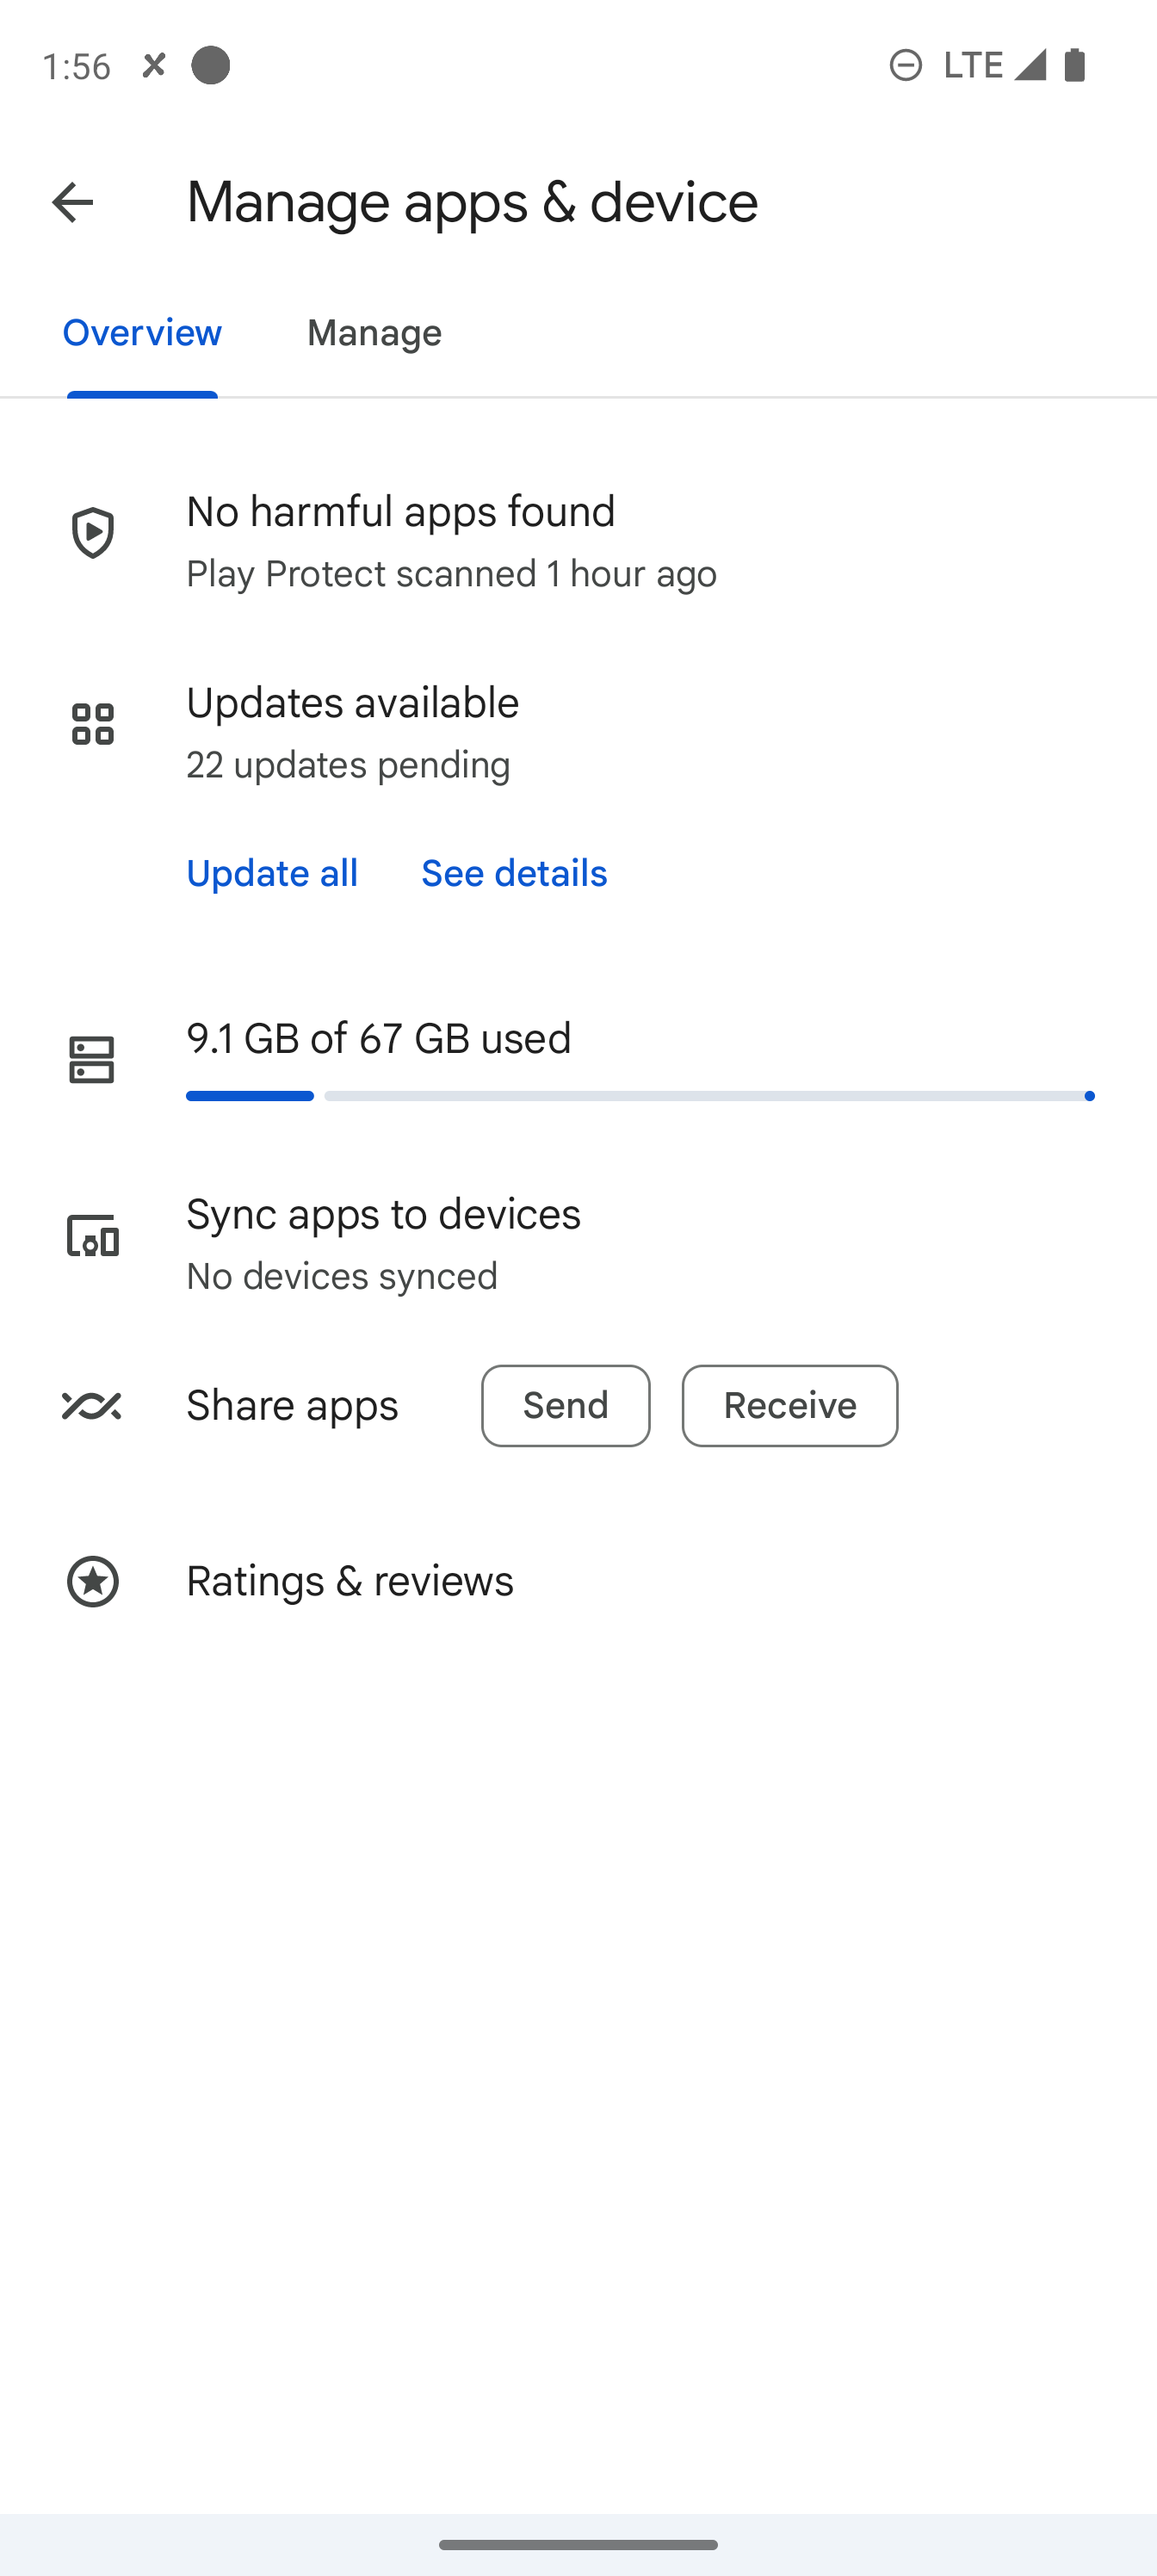Tap the Do Not Disturb status icon

(905, 66)
